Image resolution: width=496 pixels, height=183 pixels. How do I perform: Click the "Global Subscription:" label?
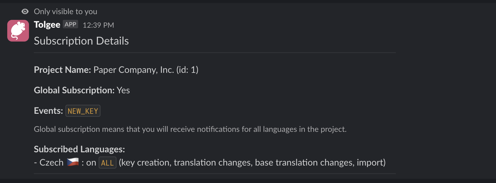pos(74,90)
